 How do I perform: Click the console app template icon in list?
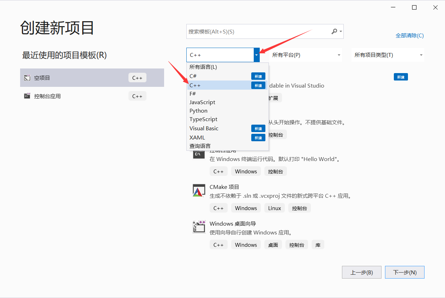[199, 154]
